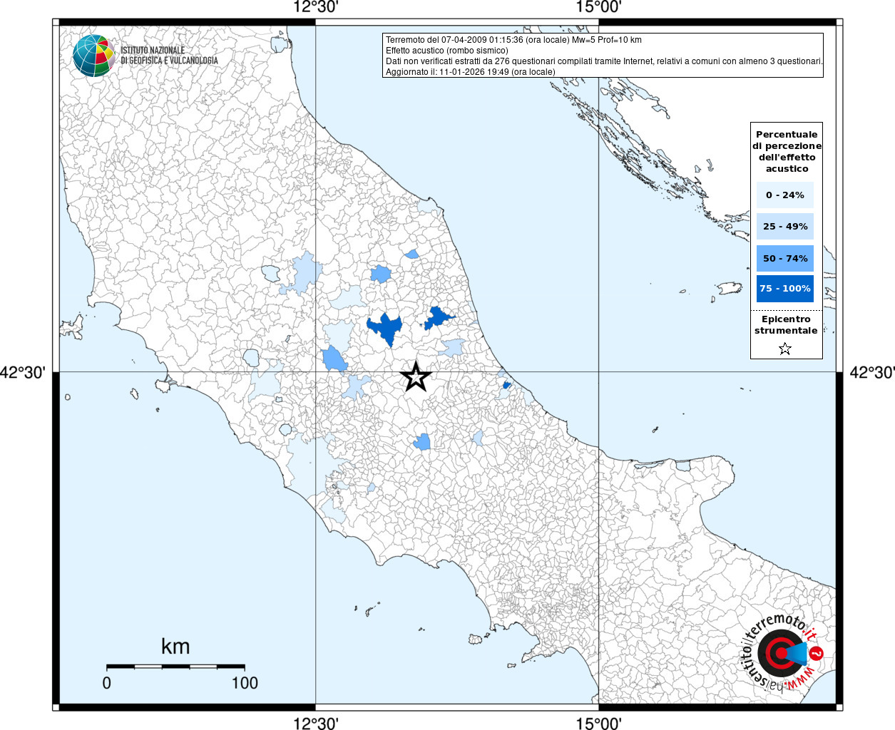Select the 0 - 24% legend swatch
This screenshot has width=895, height=730.
pos(785,195)
